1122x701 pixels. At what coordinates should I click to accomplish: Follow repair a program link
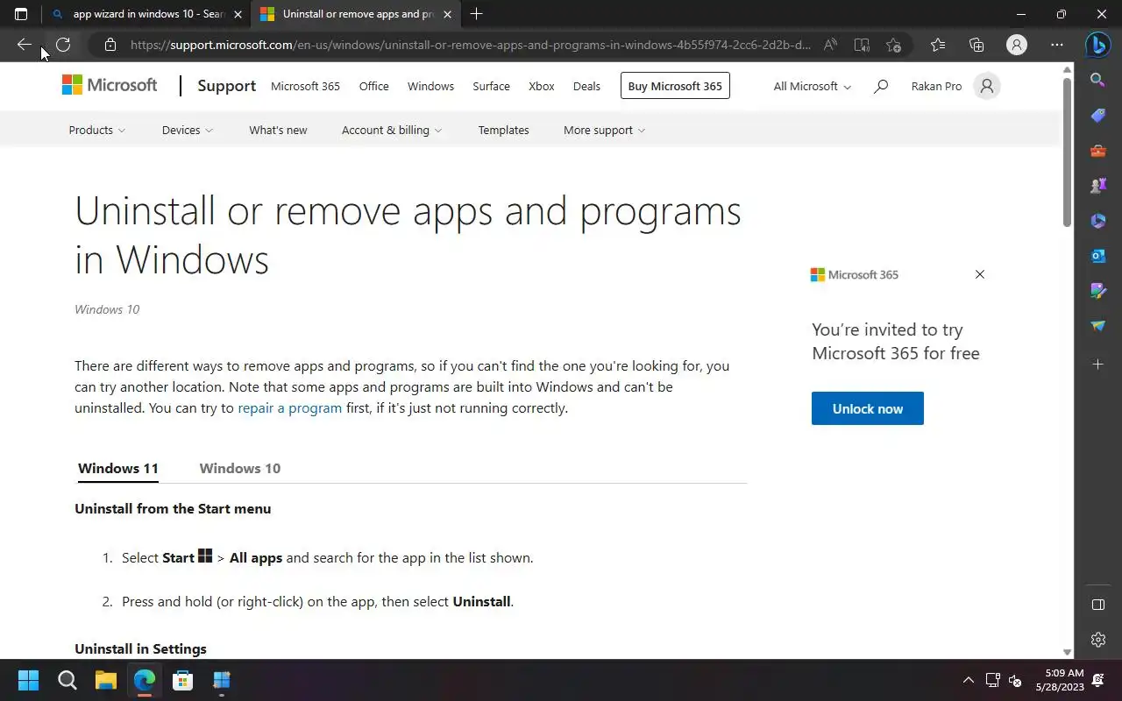pyautogui.click(x=290, y=407)
